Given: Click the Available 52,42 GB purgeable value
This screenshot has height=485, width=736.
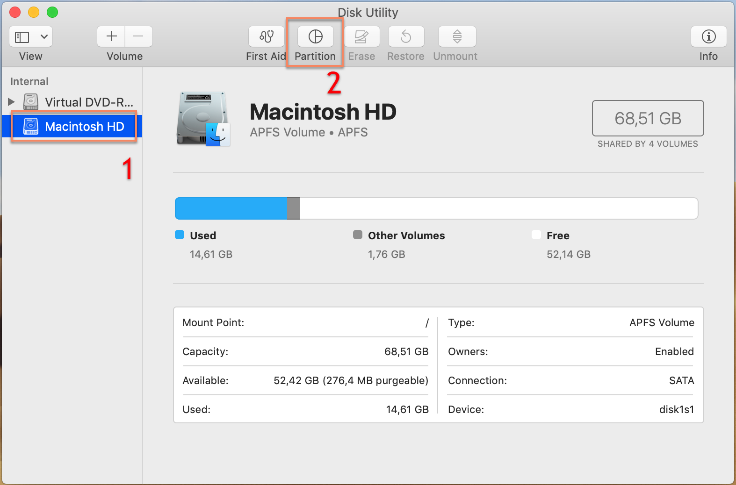Looking at the screenshot, I should (351, 380).
